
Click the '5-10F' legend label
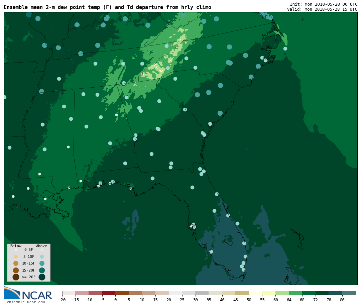pyautogui.click(x=29, y=257)
